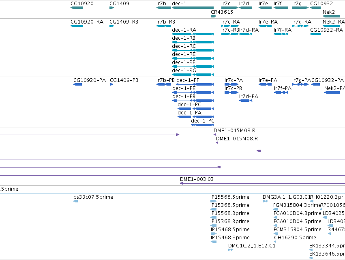
Task: Open the Ir7e-PA protein label
Action: [268, 80]
